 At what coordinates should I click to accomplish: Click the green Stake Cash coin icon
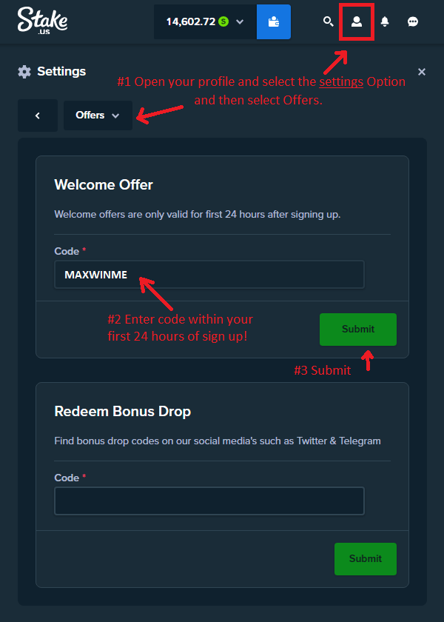pos(223,21)
